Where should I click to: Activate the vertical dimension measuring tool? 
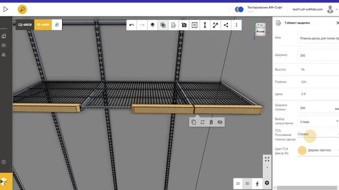205,25
